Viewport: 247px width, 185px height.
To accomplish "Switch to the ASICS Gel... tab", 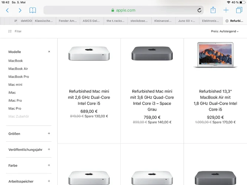I will coord(91,21).
